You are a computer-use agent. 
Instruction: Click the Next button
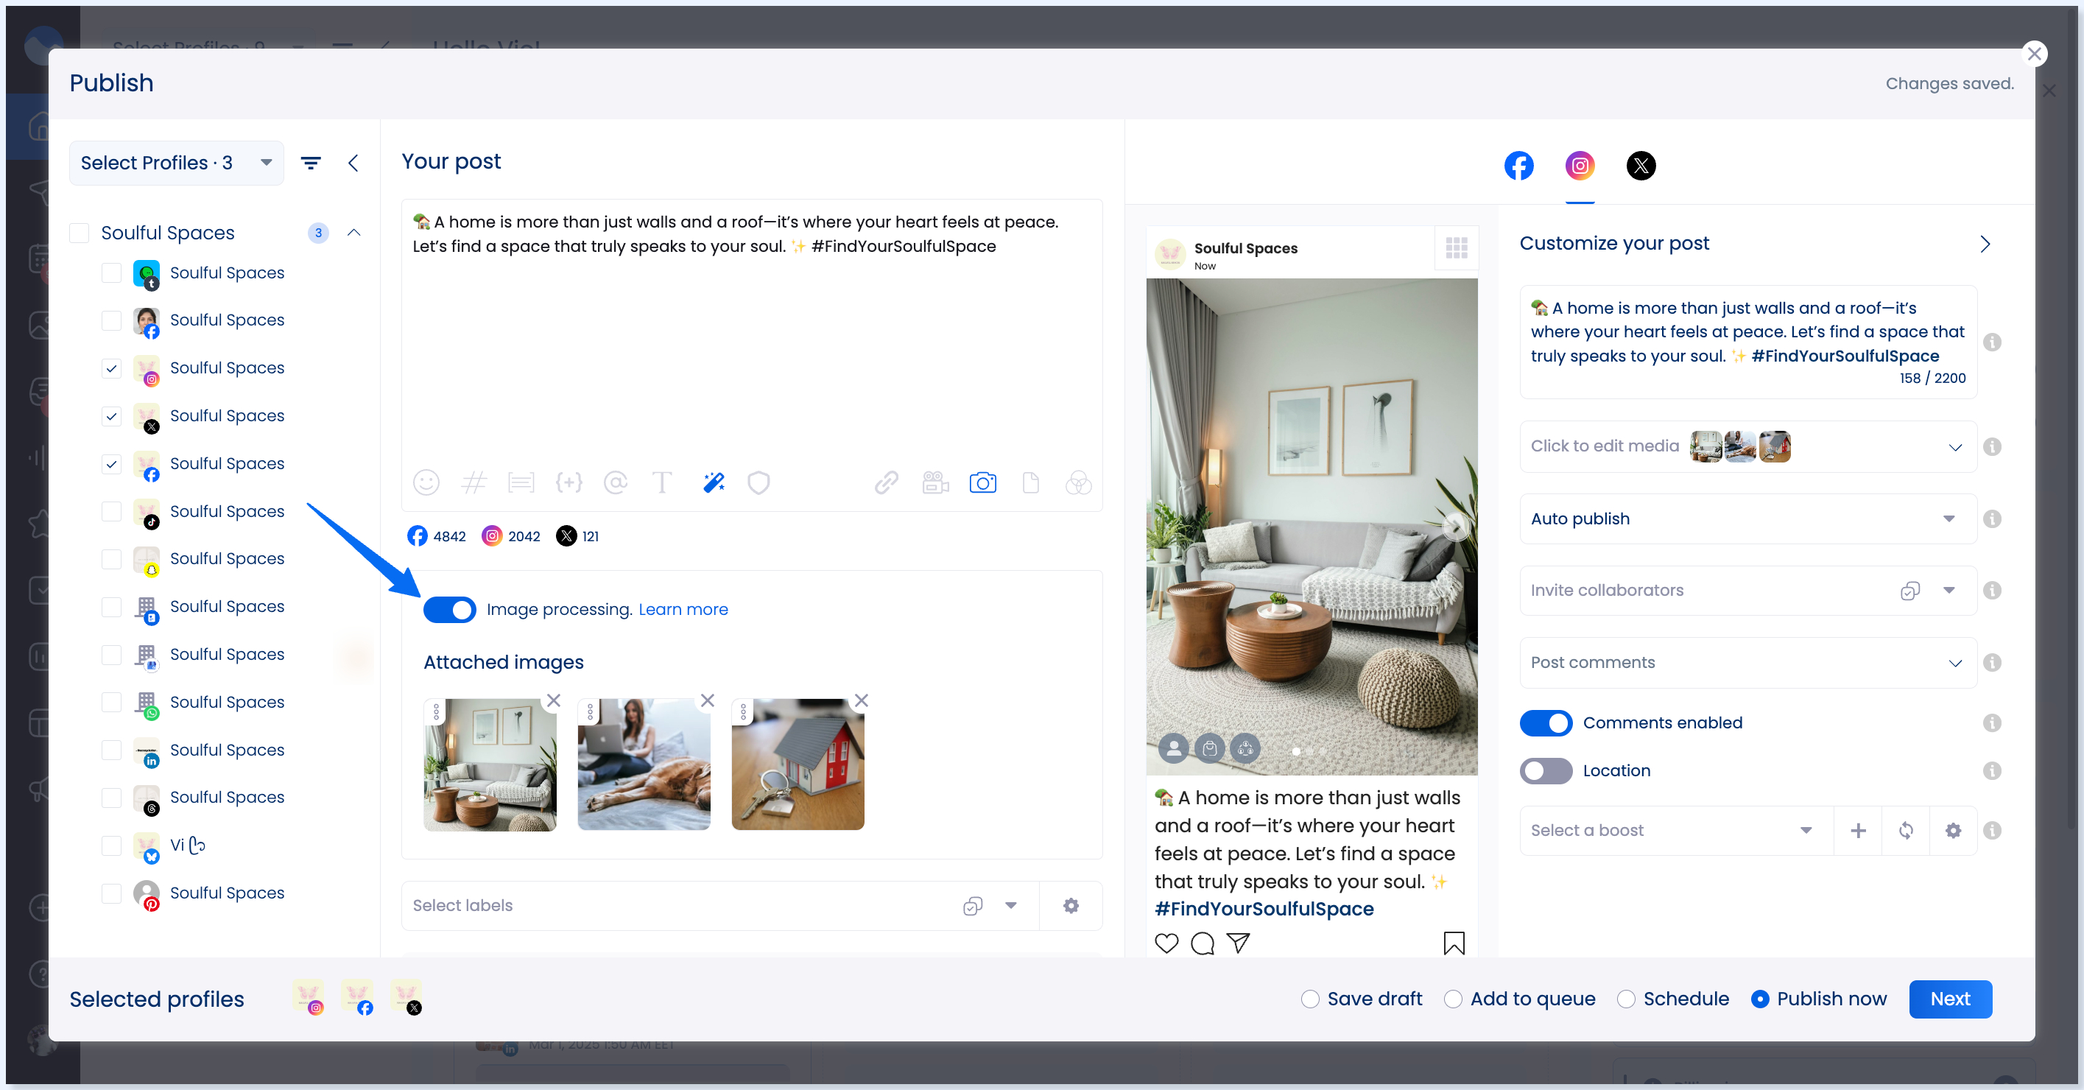tap(1950, 999)
